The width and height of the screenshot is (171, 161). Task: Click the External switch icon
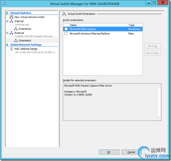pyautogui.click(x=12, y=33)
